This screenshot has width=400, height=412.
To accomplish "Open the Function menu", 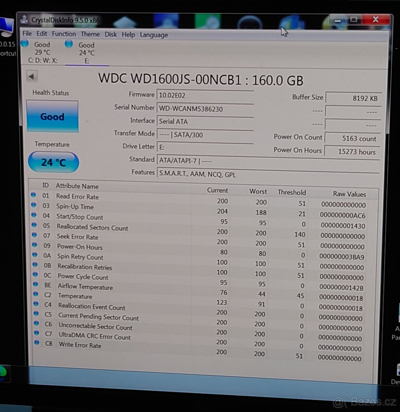I will pyautogui.click(x=64, y=34).
